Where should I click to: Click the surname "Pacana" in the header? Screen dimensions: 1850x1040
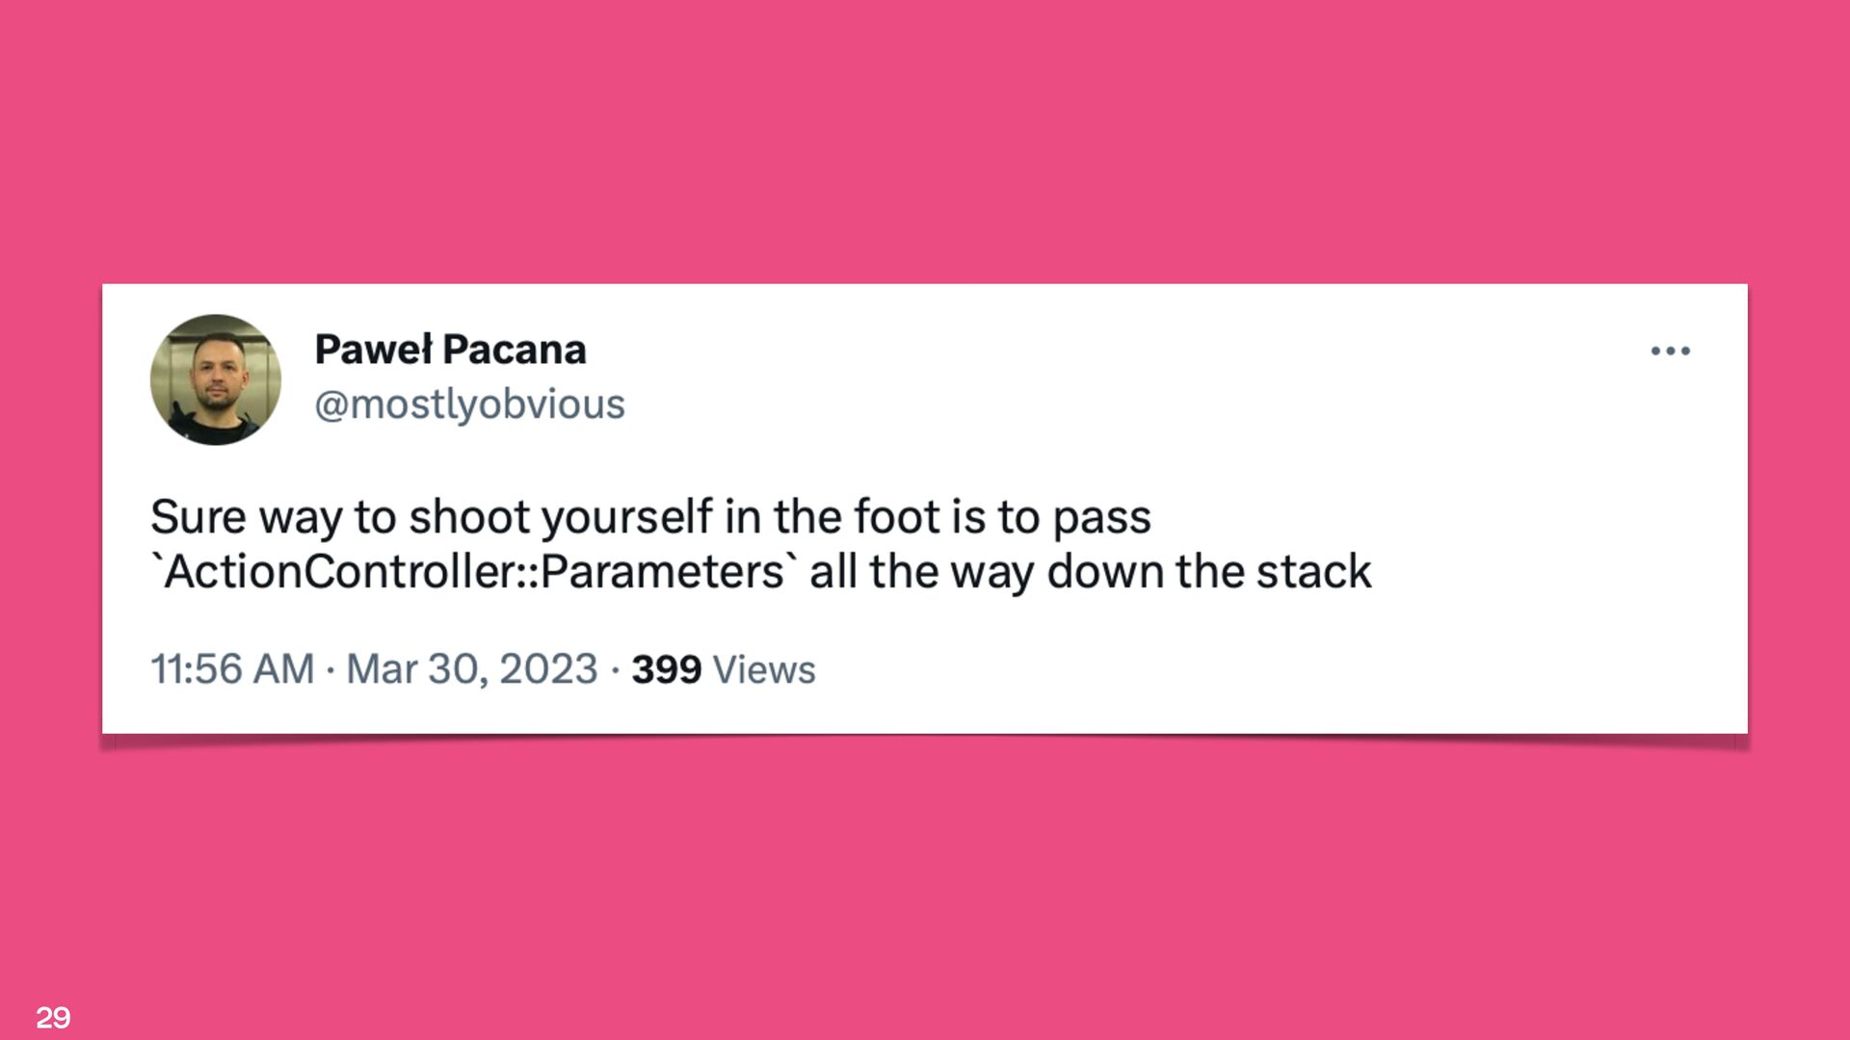[514, 350]
